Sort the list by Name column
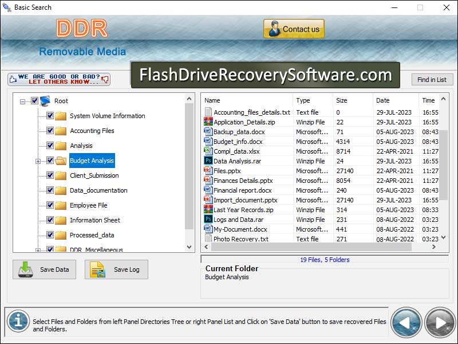The width and height of the screenshot is (458, 344). tap(247, 100)
